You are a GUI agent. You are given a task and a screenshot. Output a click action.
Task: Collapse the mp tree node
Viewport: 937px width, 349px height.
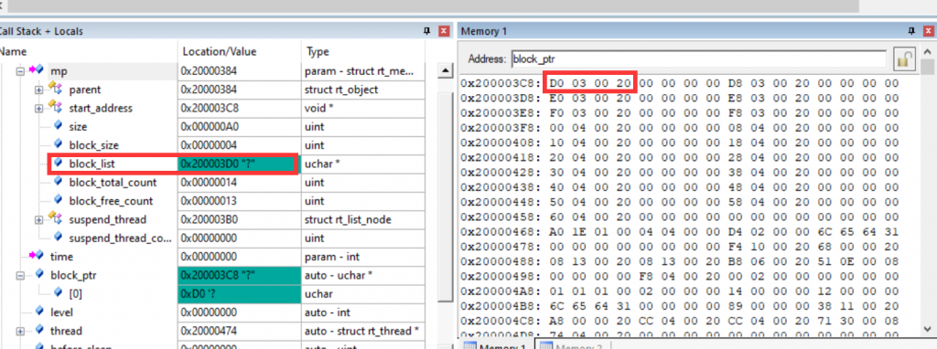click(20, 71)
